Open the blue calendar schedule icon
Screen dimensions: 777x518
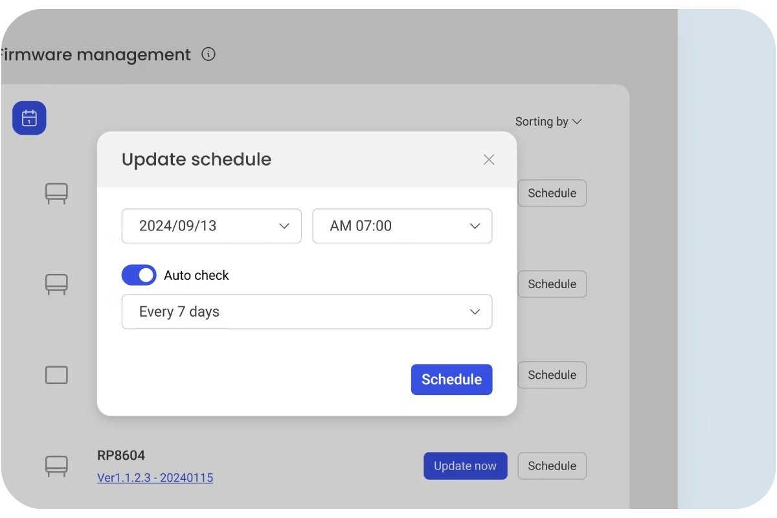click(29, 118)
